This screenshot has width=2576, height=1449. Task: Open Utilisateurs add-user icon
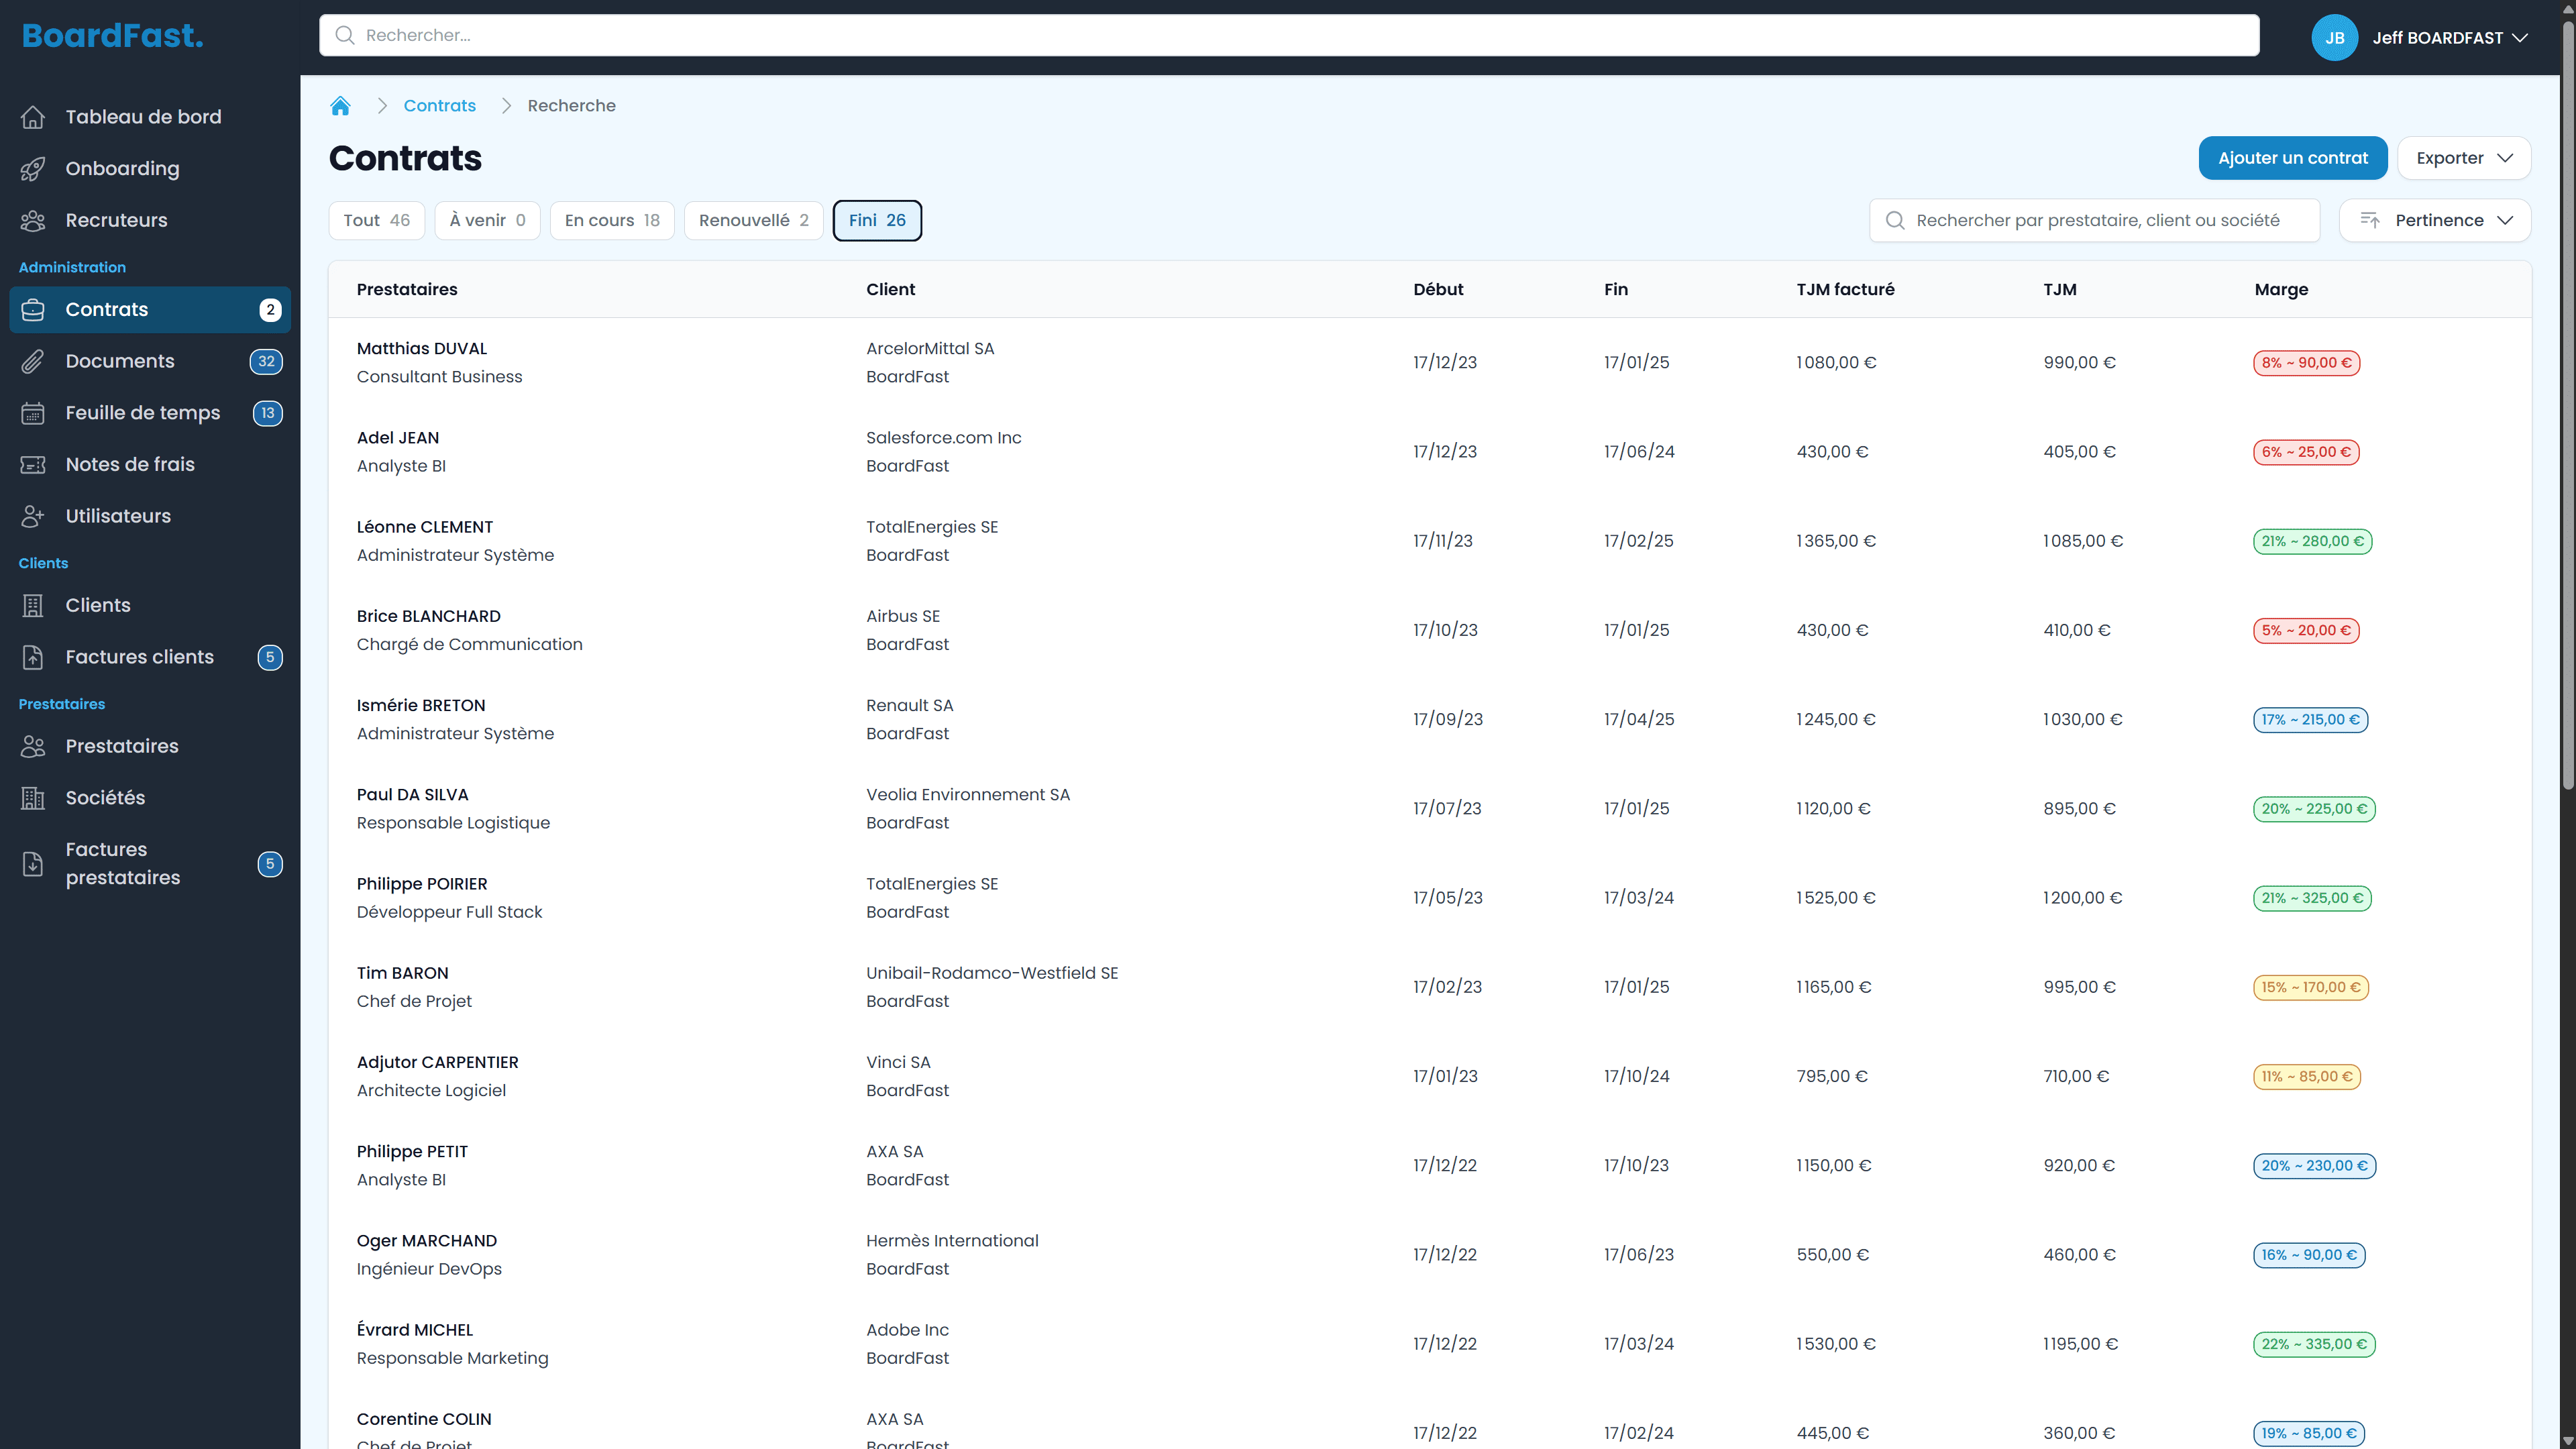tap(33, 516)
